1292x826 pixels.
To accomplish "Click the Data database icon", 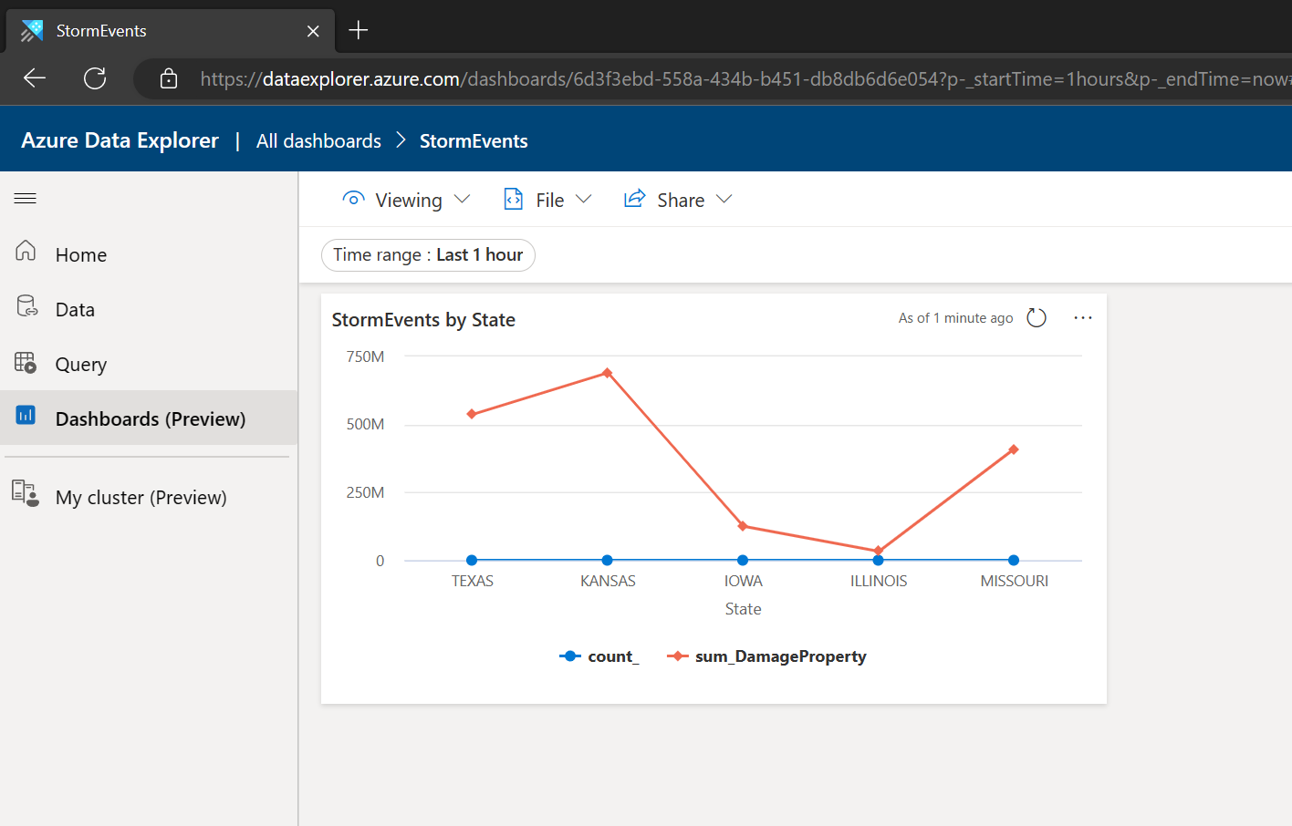I will [26, 305].
